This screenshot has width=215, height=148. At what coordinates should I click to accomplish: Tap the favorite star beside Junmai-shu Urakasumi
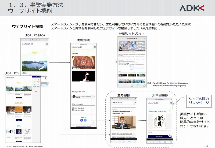pos(170,111)
